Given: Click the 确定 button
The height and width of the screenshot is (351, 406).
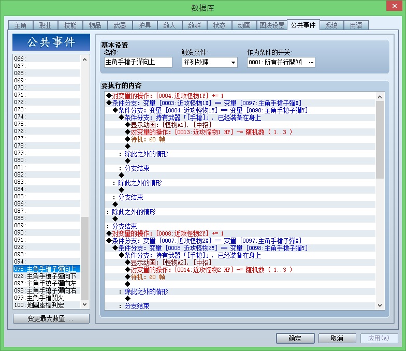Looking at the screenshot, I should (295, 339).
